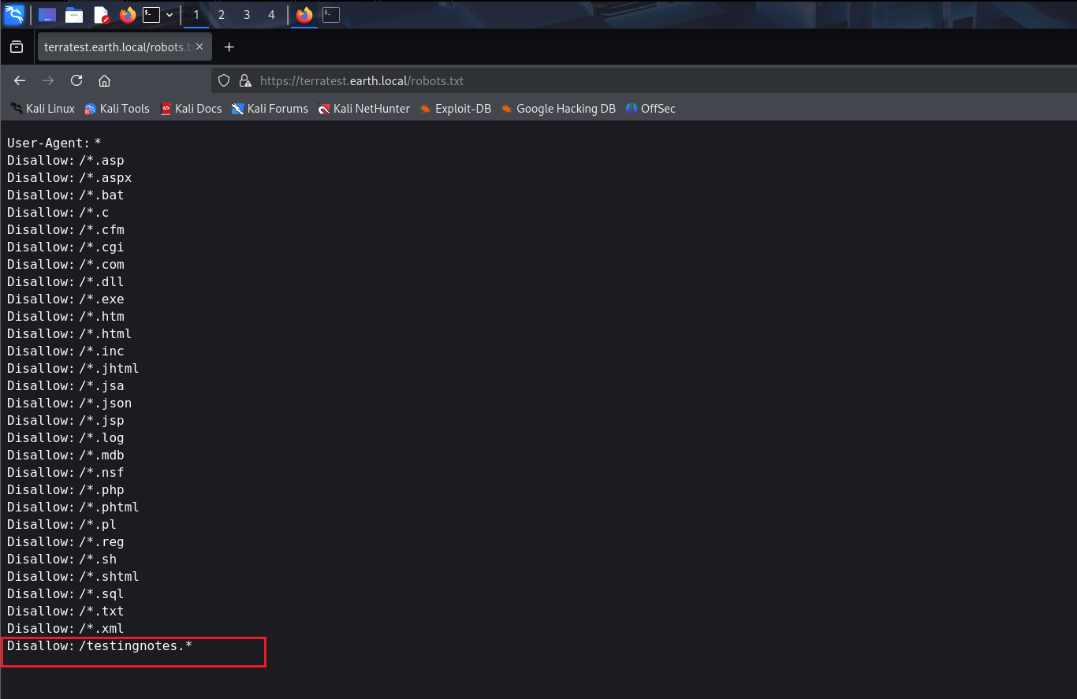
Task: Reload the robots.txt page
Action: [76, 80]
